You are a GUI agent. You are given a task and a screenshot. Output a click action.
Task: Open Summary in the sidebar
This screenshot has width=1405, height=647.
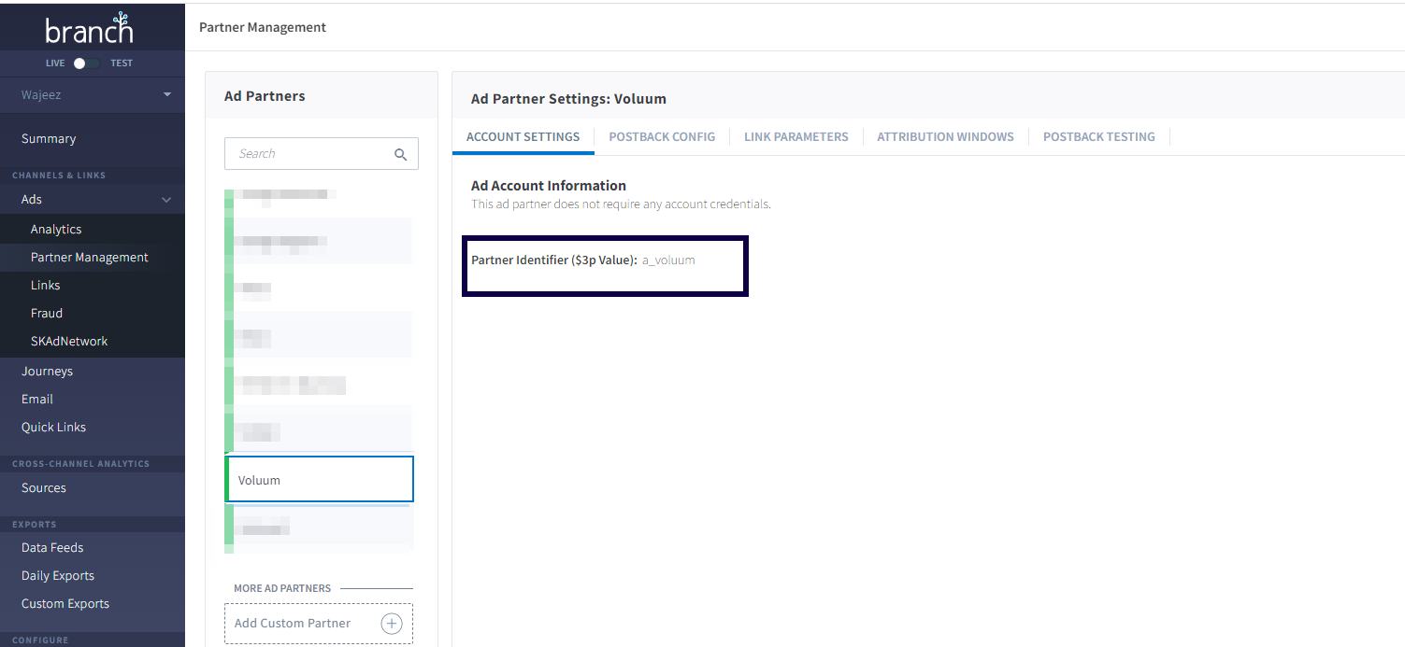click(49, 139)
